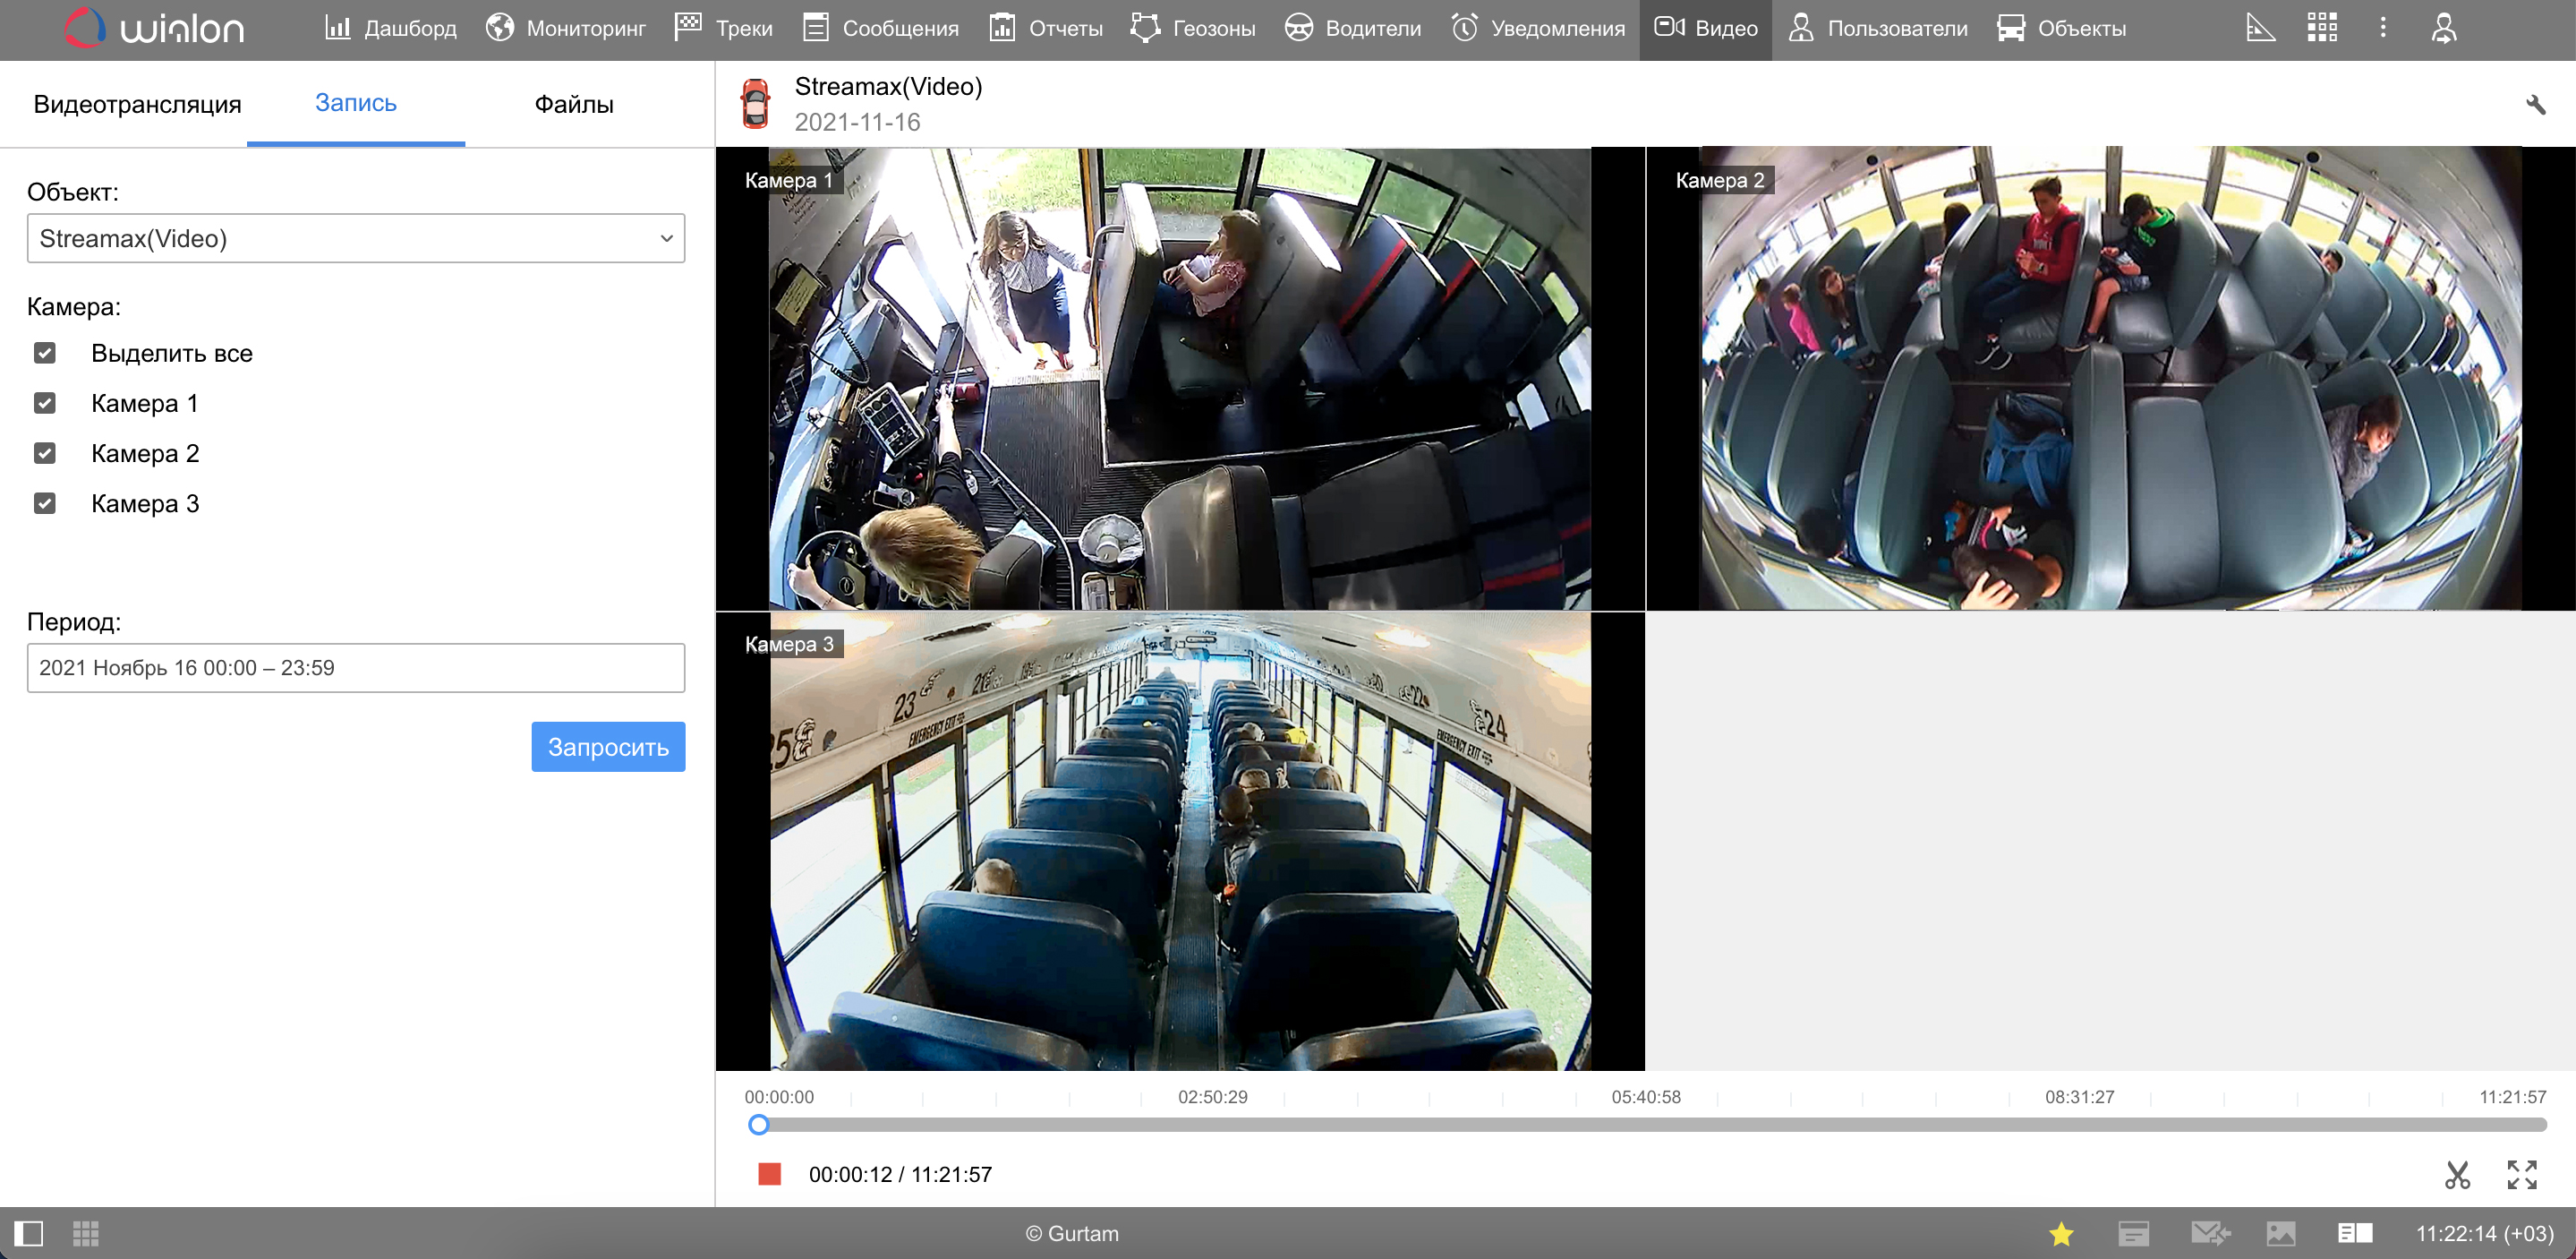Image resolution: width=2576 pixels, height=1259 pixels.
Task: Disable the Камера 3 checkbox
Action: (45, 502)
